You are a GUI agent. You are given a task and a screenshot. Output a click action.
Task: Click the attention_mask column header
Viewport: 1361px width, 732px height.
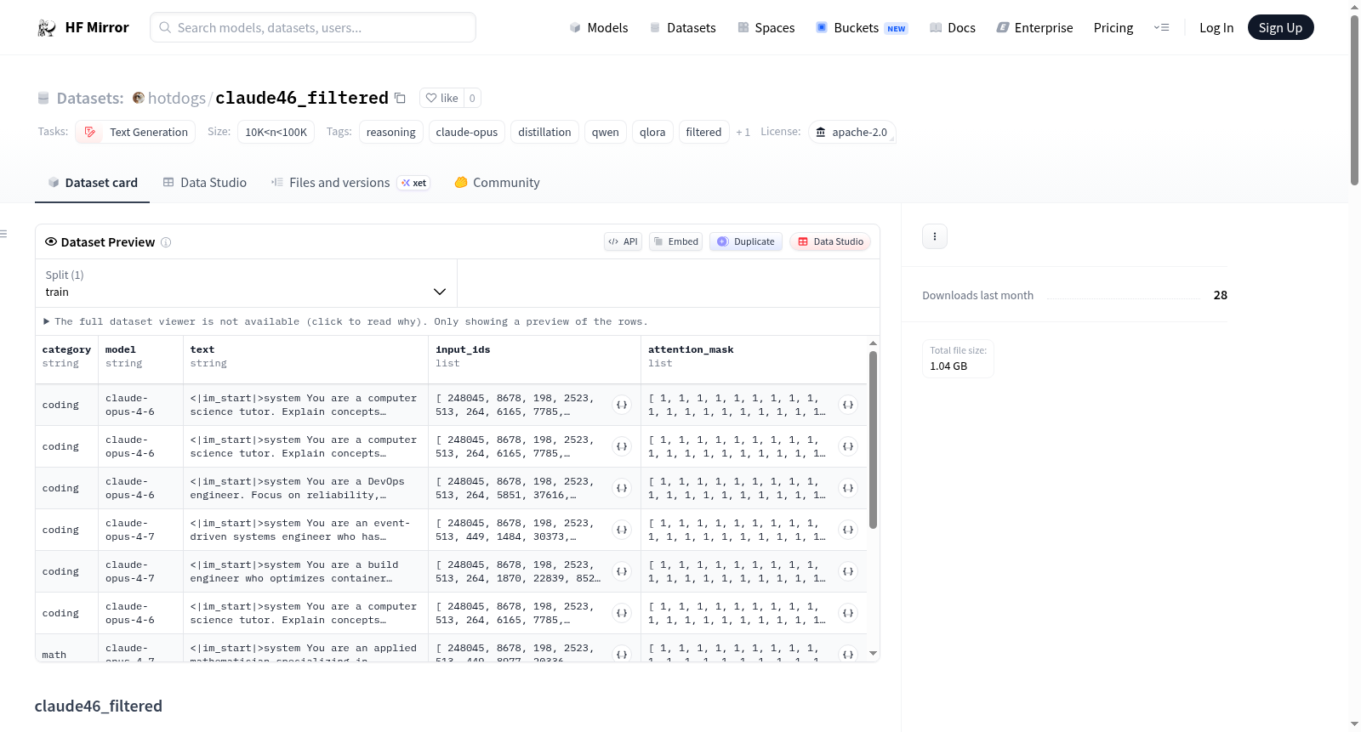click(x=755, y=356)
